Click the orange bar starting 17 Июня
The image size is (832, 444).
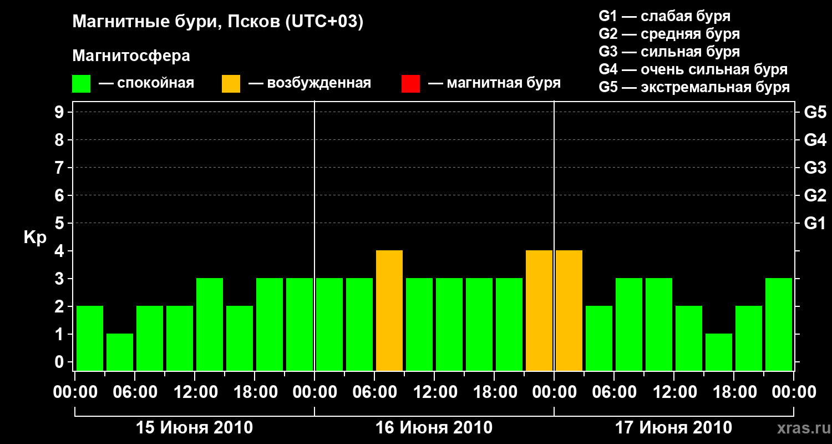pos(569,310)
